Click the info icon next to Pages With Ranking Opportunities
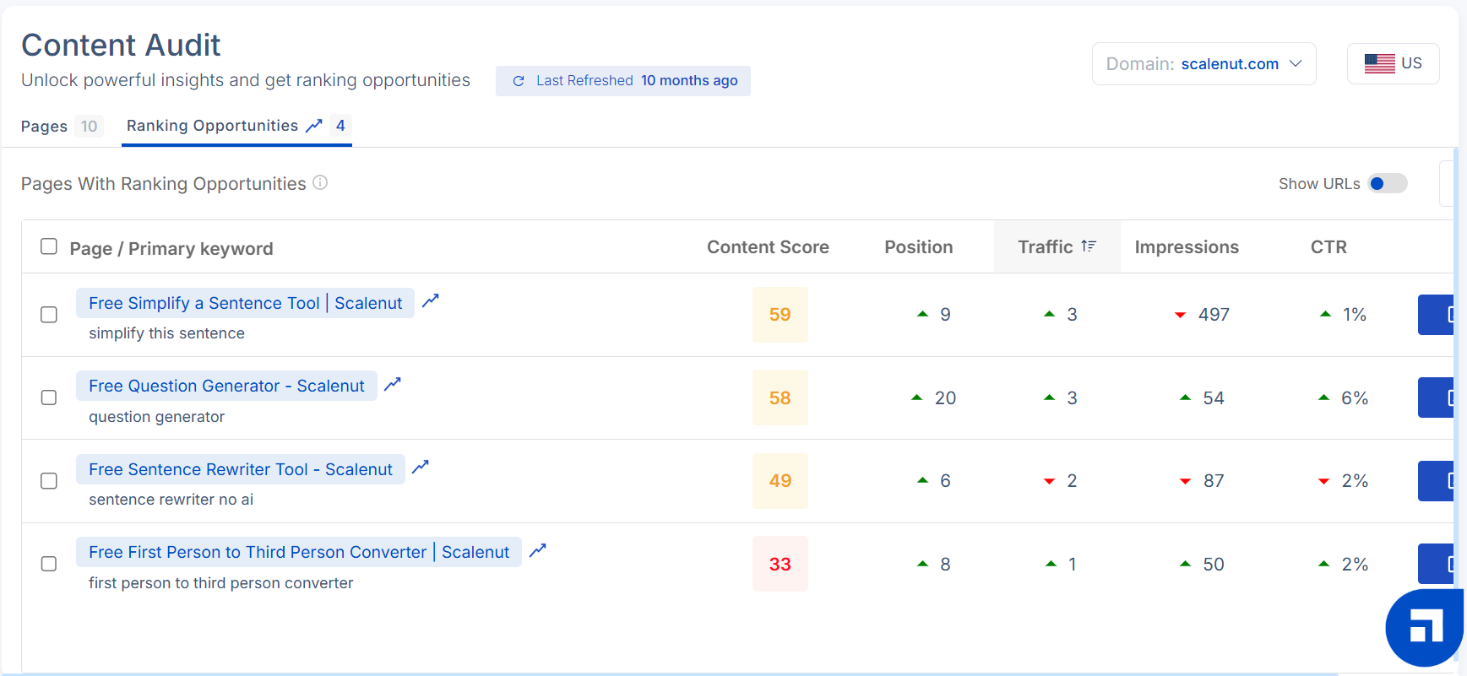Image resolution: width=1467 pixels, height=676 pixels. (320, 182)
